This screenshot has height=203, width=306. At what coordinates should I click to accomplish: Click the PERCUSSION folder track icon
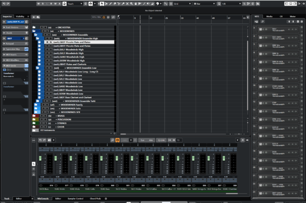point(34,119)
